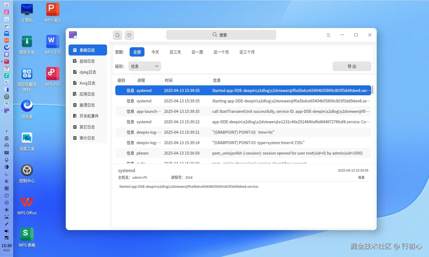Open the 控制中心 desktop icon

[27, 174]
